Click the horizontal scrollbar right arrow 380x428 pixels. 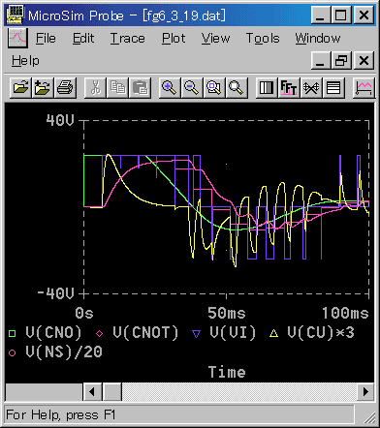tap(365, 392)
